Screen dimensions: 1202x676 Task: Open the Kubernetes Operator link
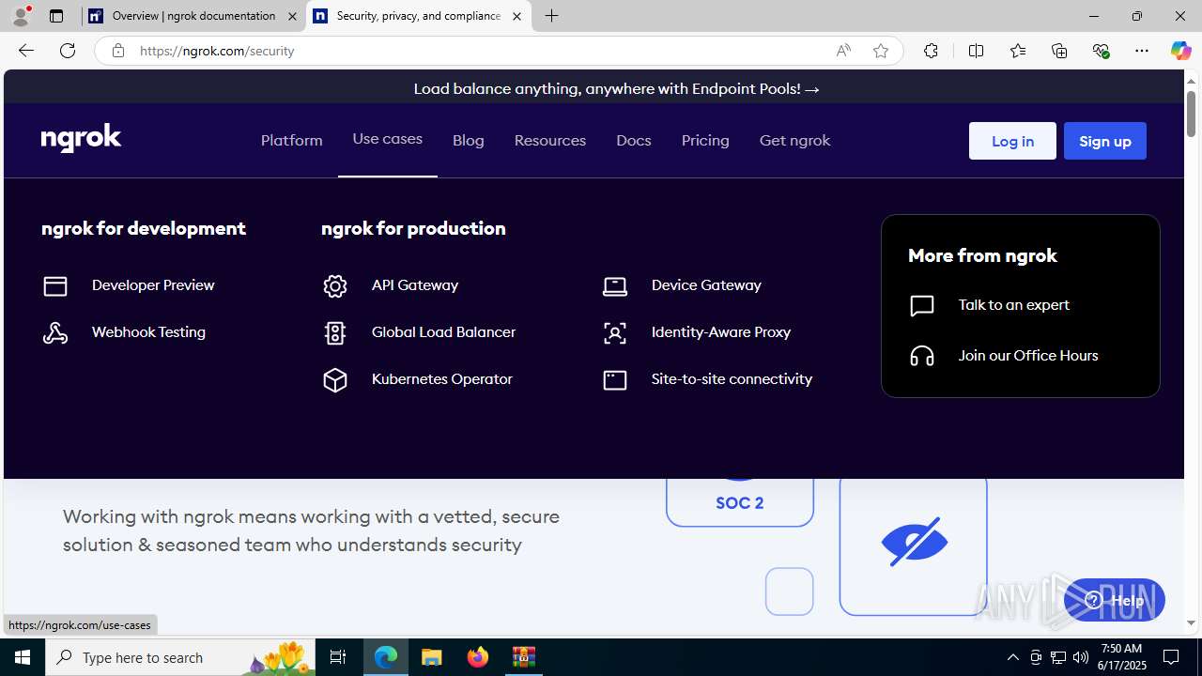tap(442, 379)
